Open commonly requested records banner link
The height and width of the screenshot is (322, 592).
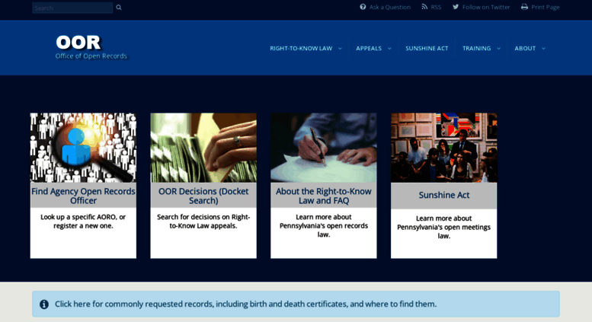pos(245,304)
